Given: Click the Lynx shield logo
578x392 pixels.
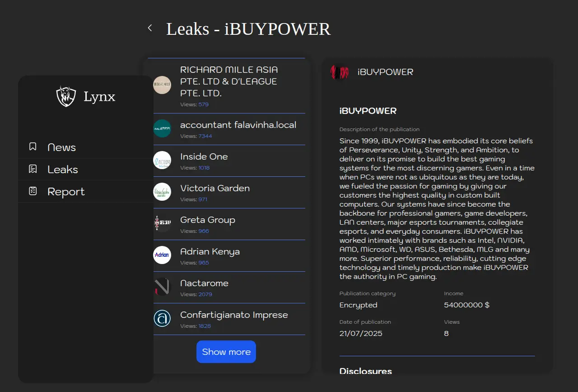Looking at the screenshot, I should point(66,96).
